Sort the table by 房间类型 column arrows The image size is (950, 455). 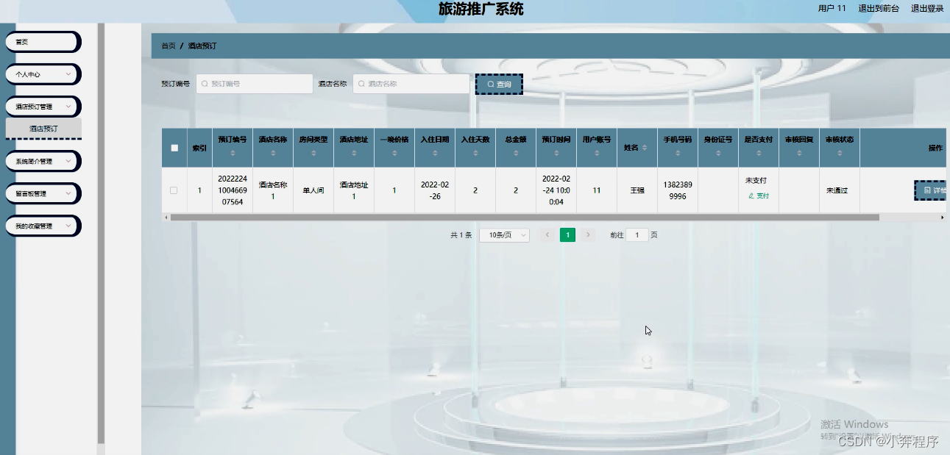click(313, 153)
